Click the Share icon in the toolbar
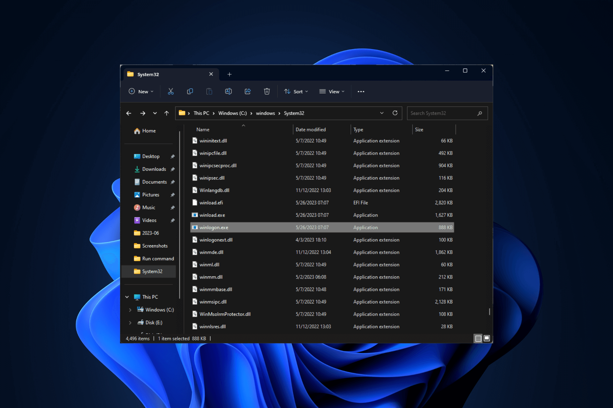This screenshot has height=408, width=613. [x=248, y=91]
